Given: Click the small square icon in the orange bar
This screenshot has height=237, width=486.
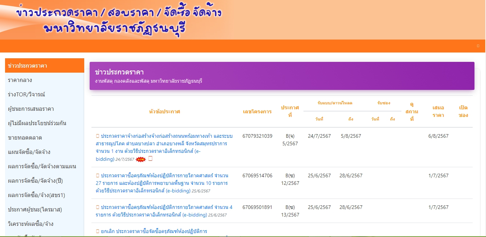Looking at the screenshot, I should 478,46.
